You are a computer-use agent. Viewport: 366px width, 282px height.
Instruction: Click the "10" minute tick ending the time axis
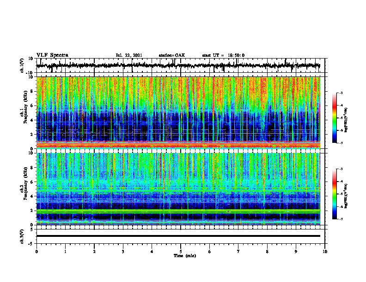click(325, 252)
